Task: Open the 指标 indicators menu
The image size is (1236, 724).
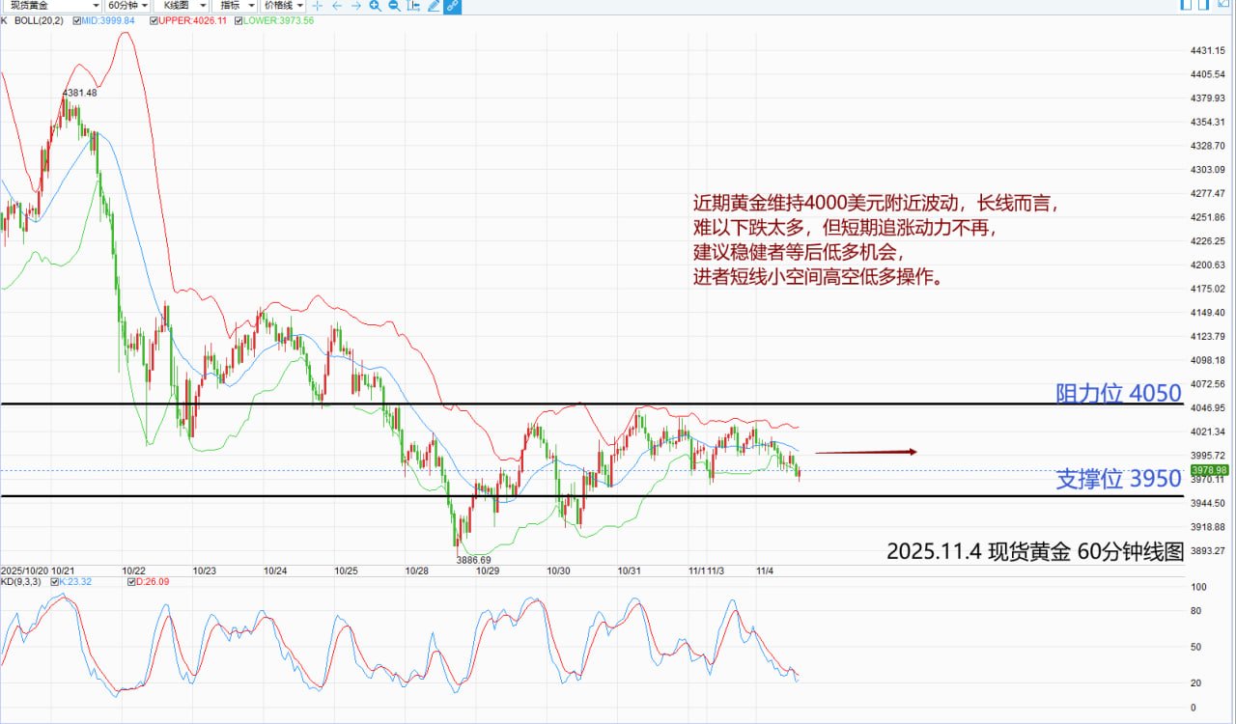Action: 236,6
